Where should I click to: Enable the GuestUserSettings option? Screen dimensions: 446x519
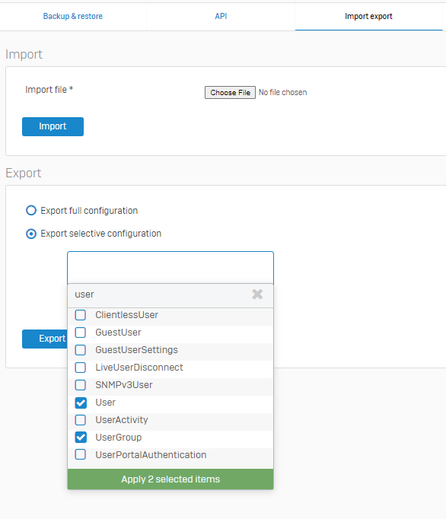pos(81,350)
